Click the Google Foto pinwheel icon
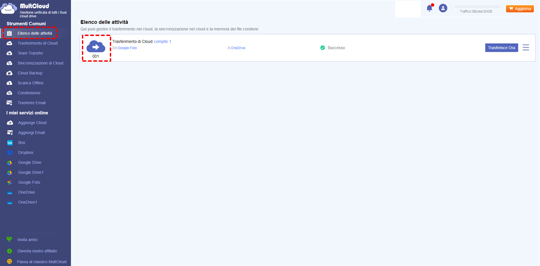 click(10, 182)
